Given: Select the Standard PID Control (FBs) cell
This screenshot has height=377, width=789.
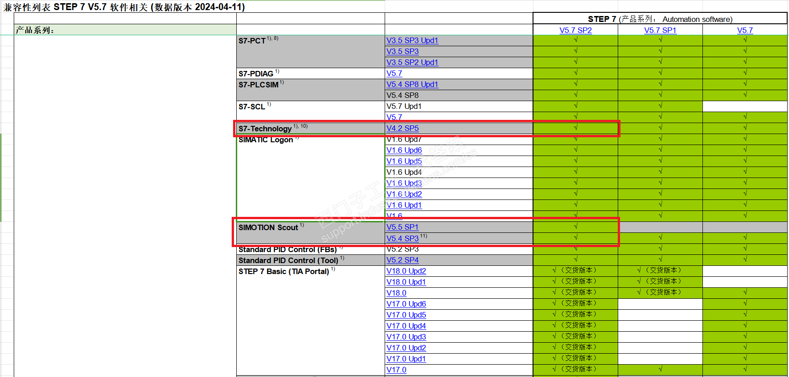Looking at the screenshot, I should coord(310,249).
